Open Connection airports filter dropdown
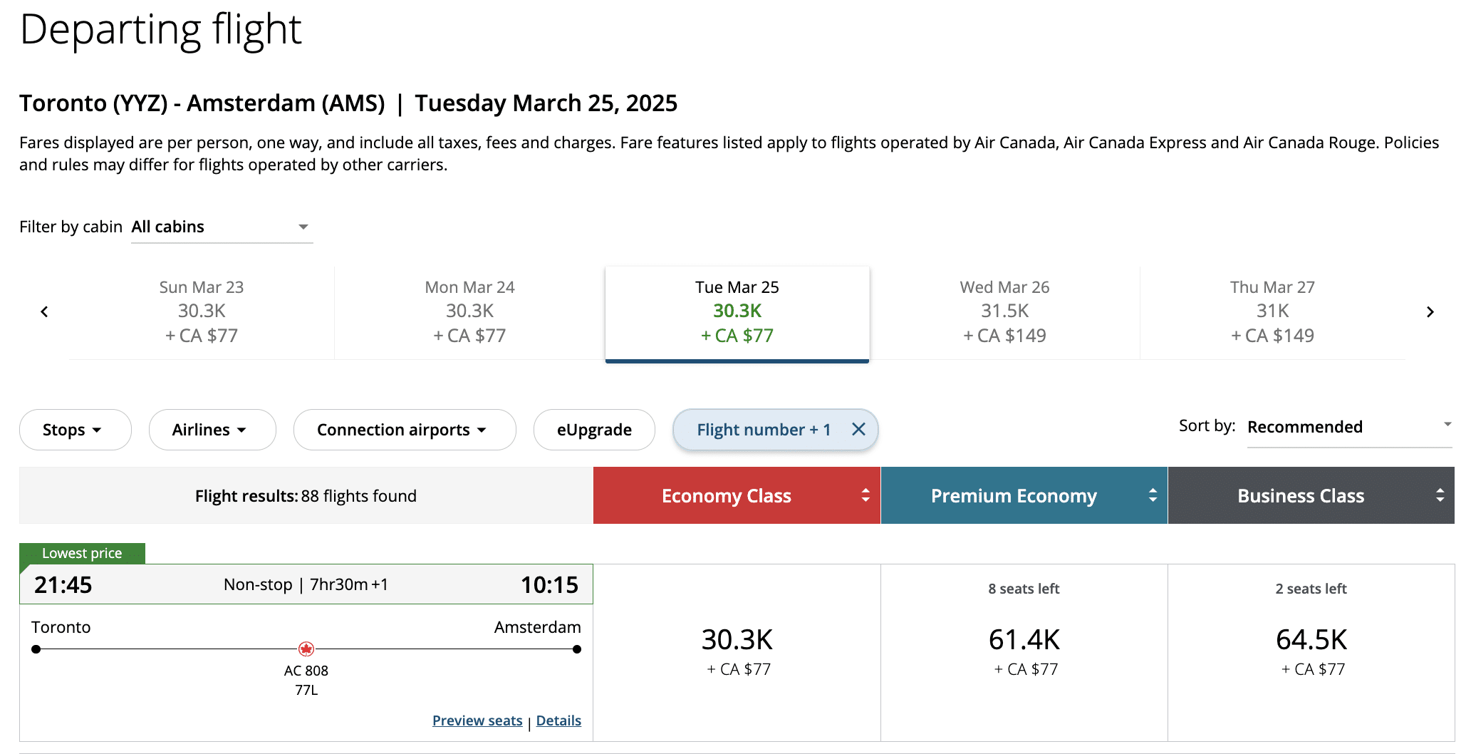Screen dimensions: 1466x754 point(404,430)
